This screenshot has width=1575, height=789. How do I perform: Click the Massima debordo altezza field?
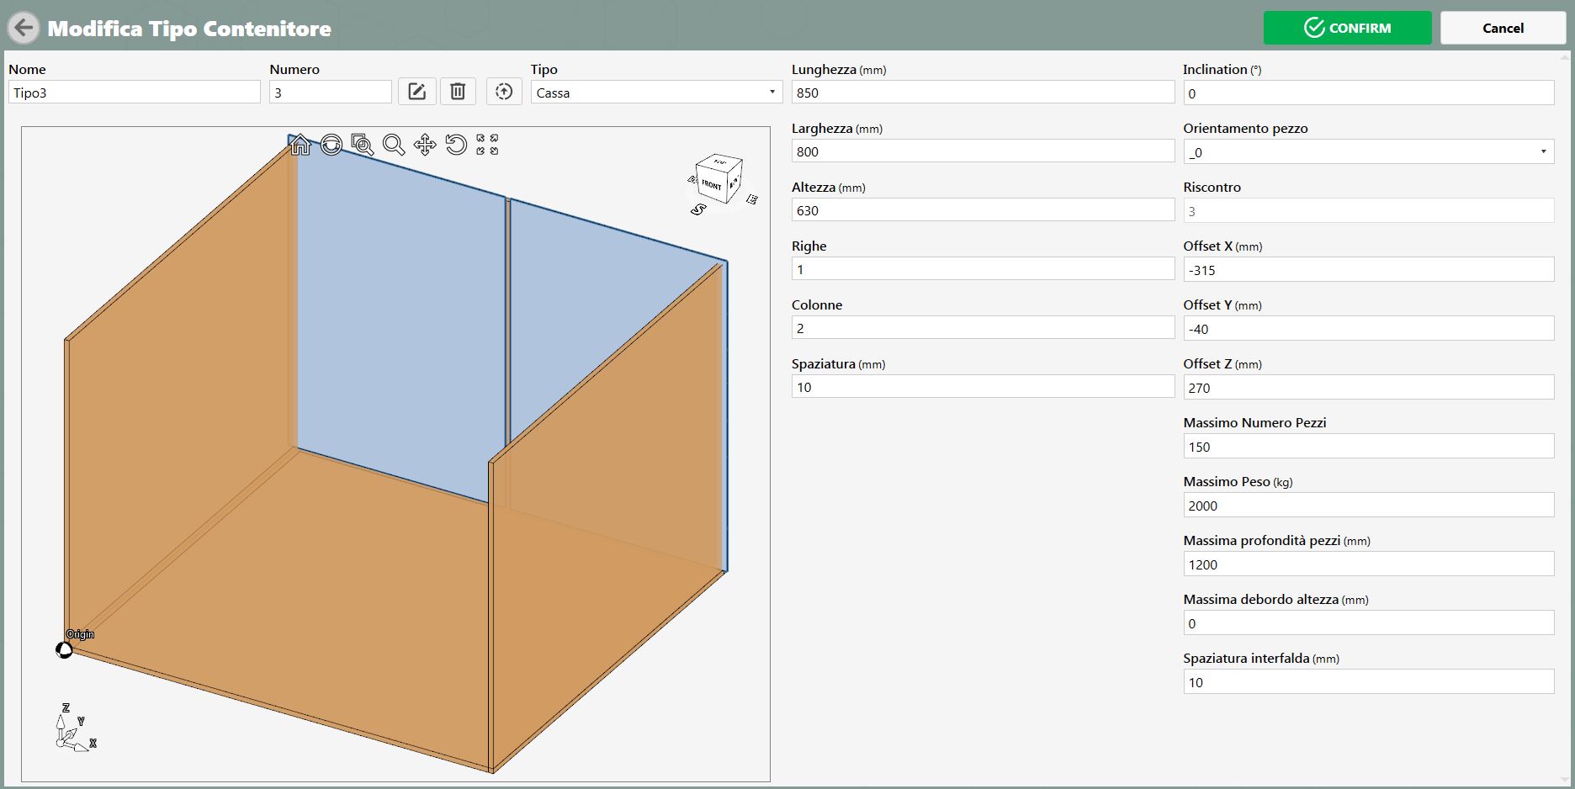coord(1368,623)
